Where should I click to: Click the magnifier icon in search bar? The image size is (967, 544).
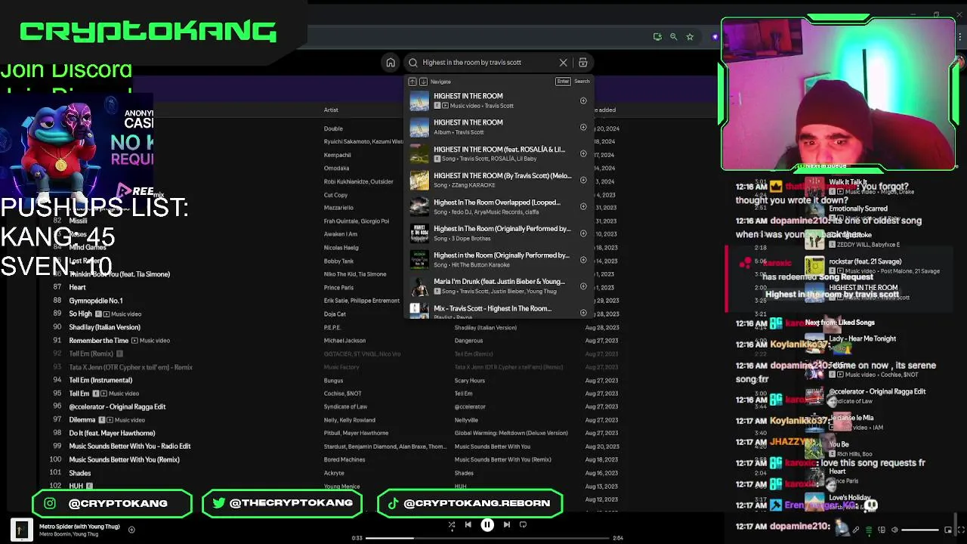[413, 63]
